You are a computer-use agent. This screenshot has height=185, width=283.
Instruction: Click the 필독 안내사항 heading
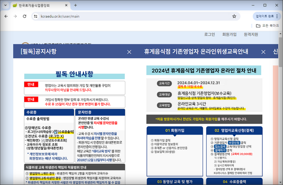click(x=74, y=74)
